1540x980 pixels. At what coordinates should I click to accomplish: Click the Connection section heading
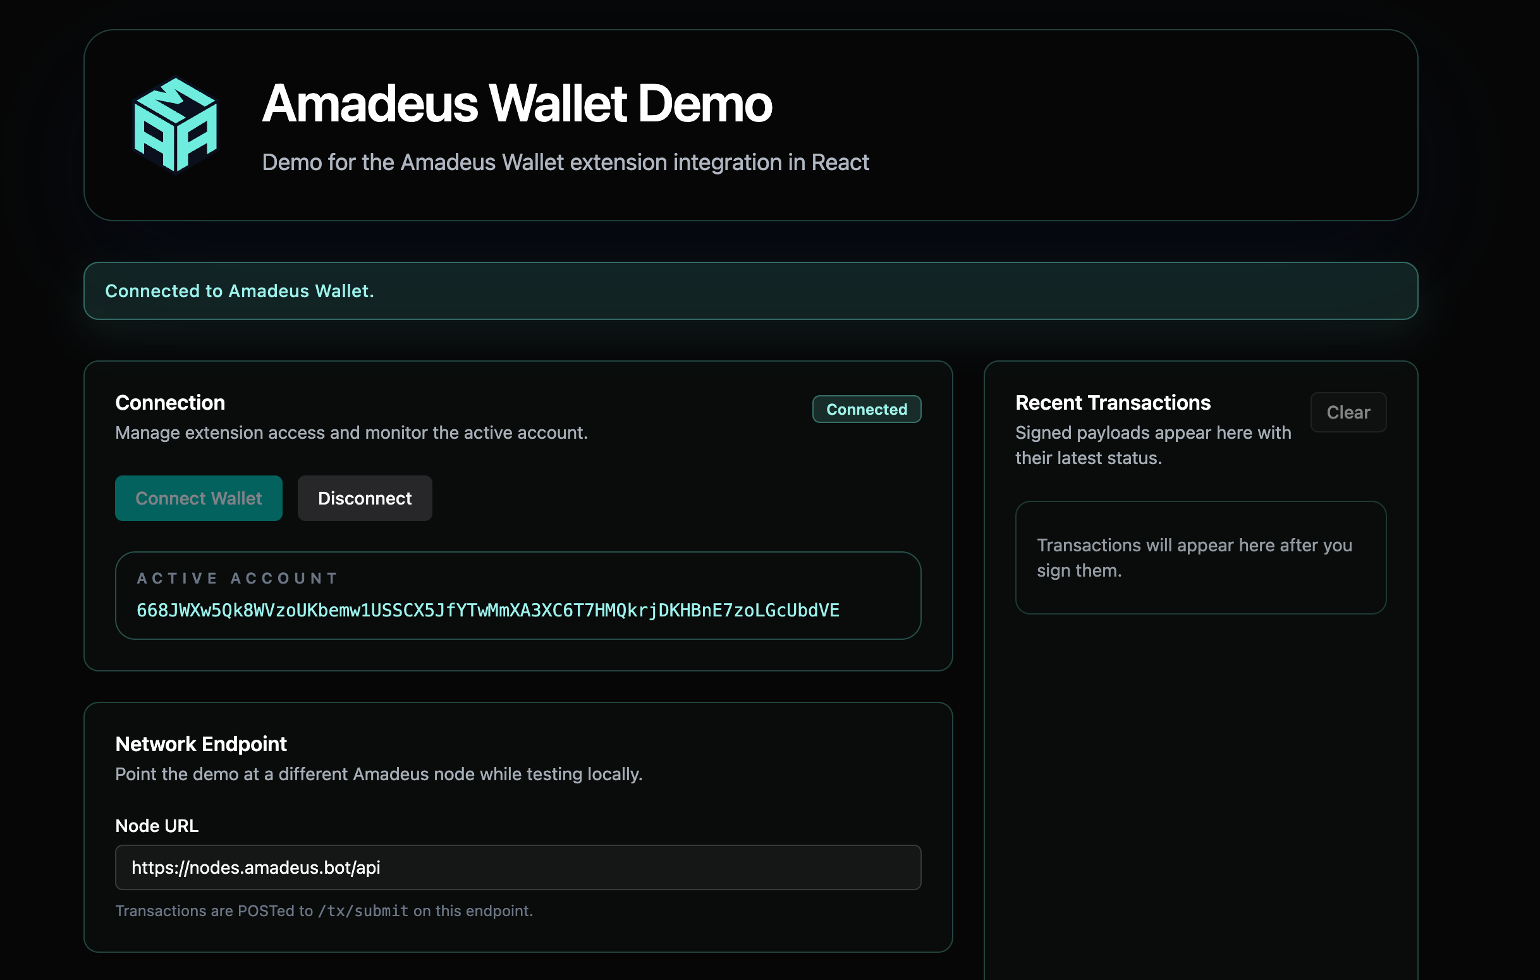click(x=170, y=403)
